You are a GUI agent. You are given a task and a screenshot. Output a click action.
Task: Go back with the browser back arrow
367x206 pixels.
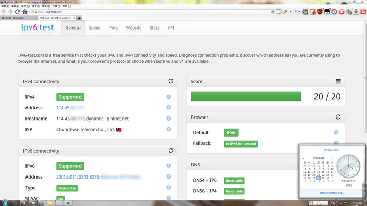pos(4,11)
